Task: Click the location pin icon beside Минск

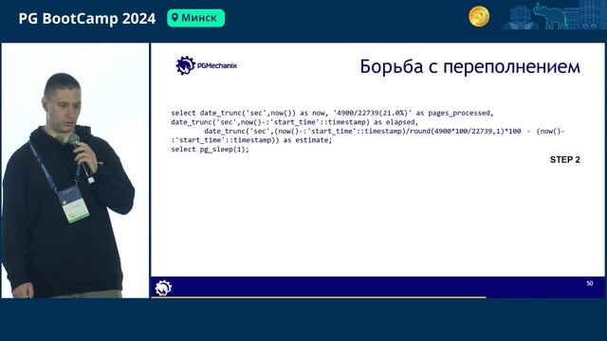Action: [175, 18]
